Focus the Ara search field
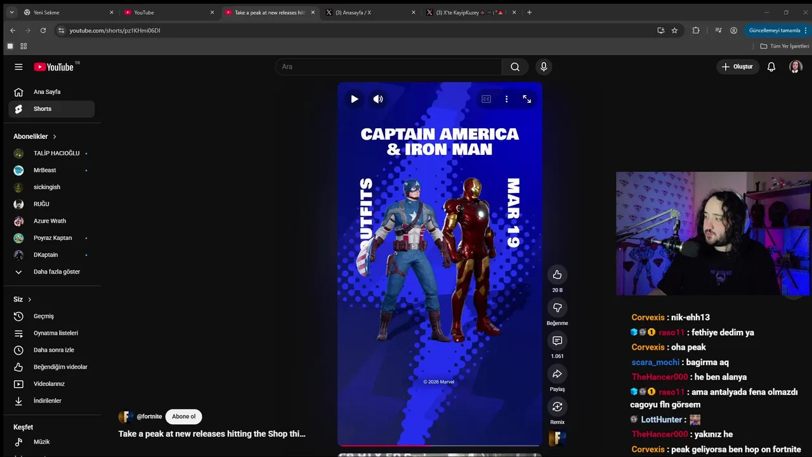This screenshot has height=457, width=812. click(388, 67)
